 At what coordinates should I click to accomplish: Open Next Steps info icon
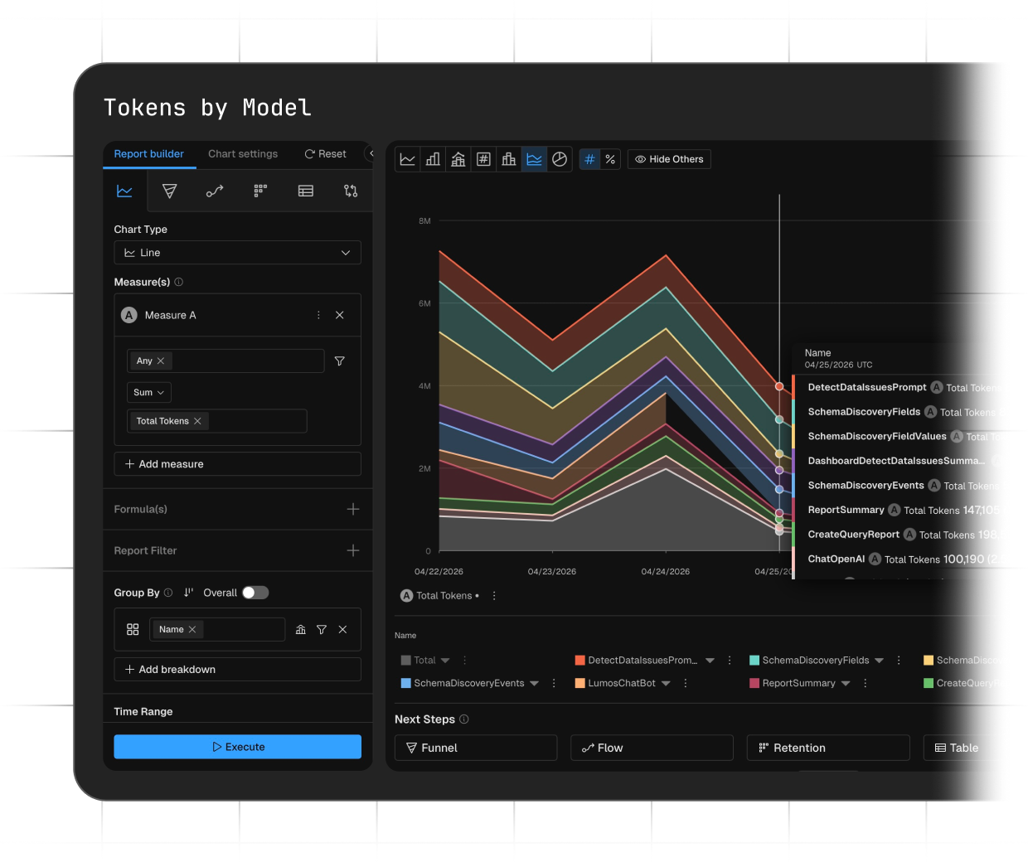coord(464,719)
